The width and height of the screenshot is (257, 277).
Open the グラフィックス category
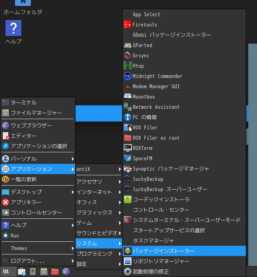[x=99, y=212]
